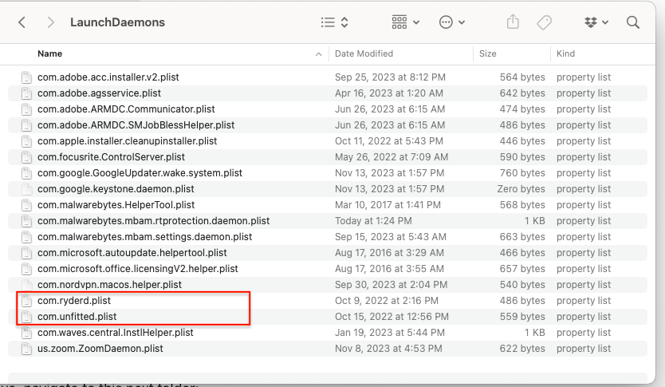The image size is (665, 387).
Task: Open the Dropbox toolbar menu
Action: 596,22
